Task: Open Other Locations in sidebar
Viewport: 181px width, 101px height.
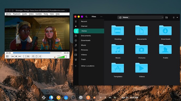Action: pos(88,66)
